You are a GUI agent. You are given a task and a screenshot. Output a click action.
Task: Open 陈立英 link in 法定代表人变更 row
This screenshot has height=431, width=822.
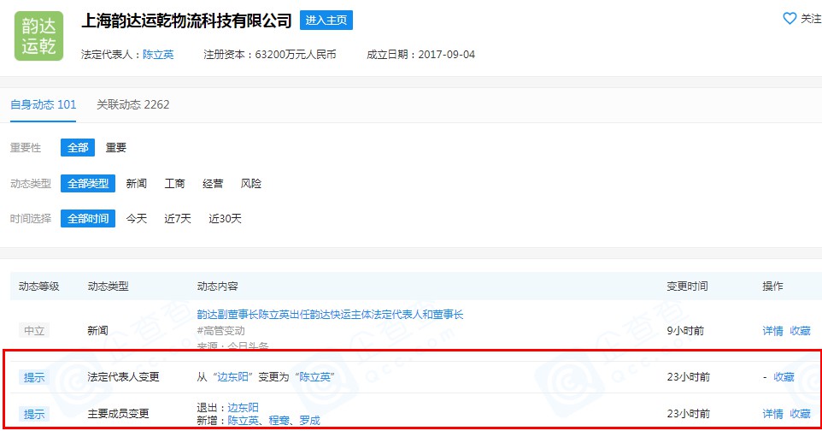[x=315, y=377]
